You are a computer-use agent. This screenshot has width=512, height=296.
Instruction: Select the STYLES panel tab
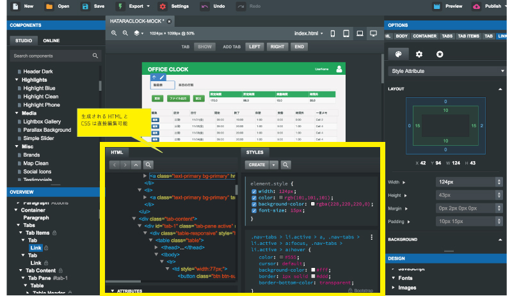255,153
